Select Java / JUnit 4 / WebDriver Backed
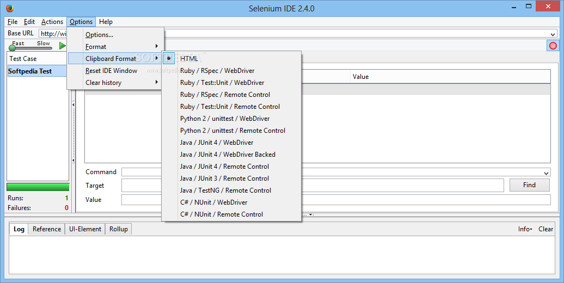The width and height of the screenshot is (564, 283). [231, 154]
